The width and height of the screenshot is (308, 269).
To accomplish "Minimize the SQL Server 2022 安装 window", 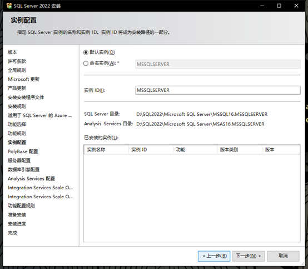I will coord(262,6).
